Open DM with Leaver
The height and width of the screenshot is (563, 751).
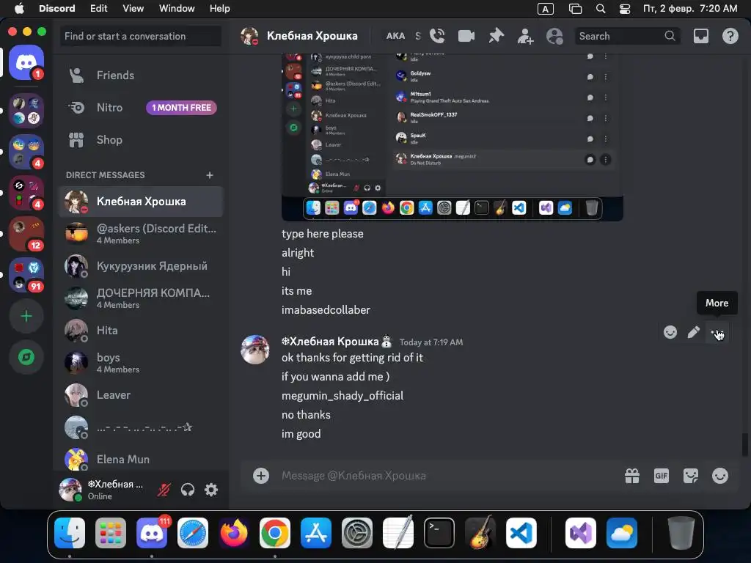(x=141, y=395)
